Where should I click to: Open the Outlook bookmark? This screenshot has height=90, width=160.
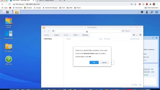[x=28, y=8]
